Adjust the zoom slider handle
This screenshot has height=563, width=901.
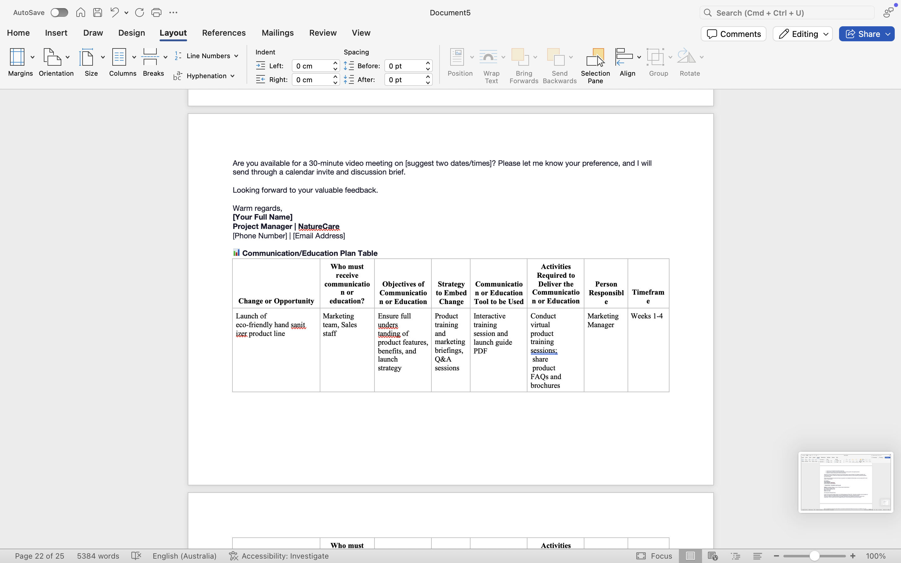click(x=814, y=556)
